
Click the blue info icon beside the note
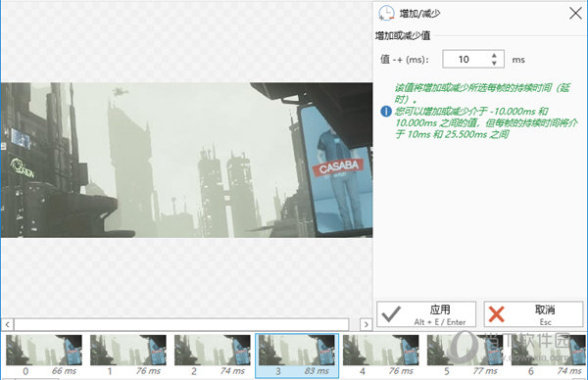coord(386,112)
